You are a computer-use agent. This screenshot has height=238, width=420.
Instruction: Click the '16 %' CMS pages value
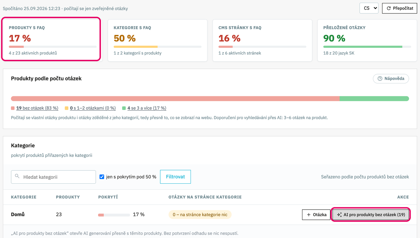229,38
